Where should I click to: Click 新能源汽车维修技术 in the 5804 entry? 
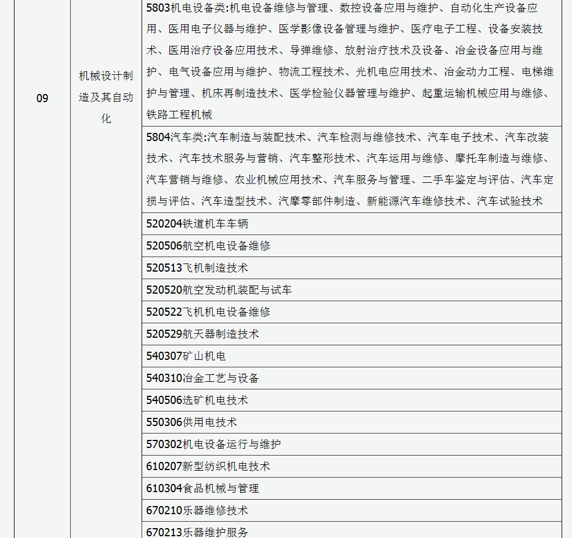click(x=416, y=201)
